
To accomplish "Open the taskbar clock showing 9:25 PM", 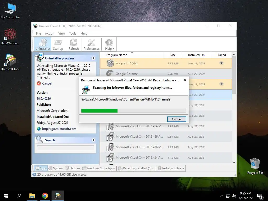I will (245, 196).
